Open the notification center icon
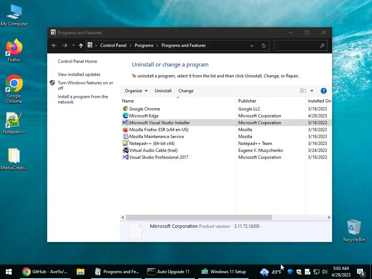Screen dimensions: 372x279 [361, 272]
